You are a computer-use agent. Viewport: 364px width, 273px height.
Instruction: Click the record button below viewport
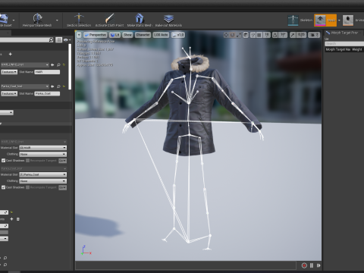(x=304, y=265)
